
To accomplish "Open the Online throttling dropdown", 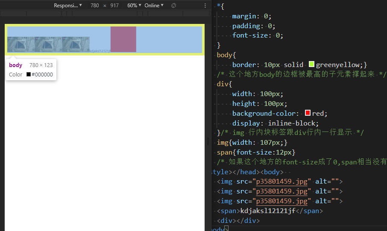I will pos(154,6).
